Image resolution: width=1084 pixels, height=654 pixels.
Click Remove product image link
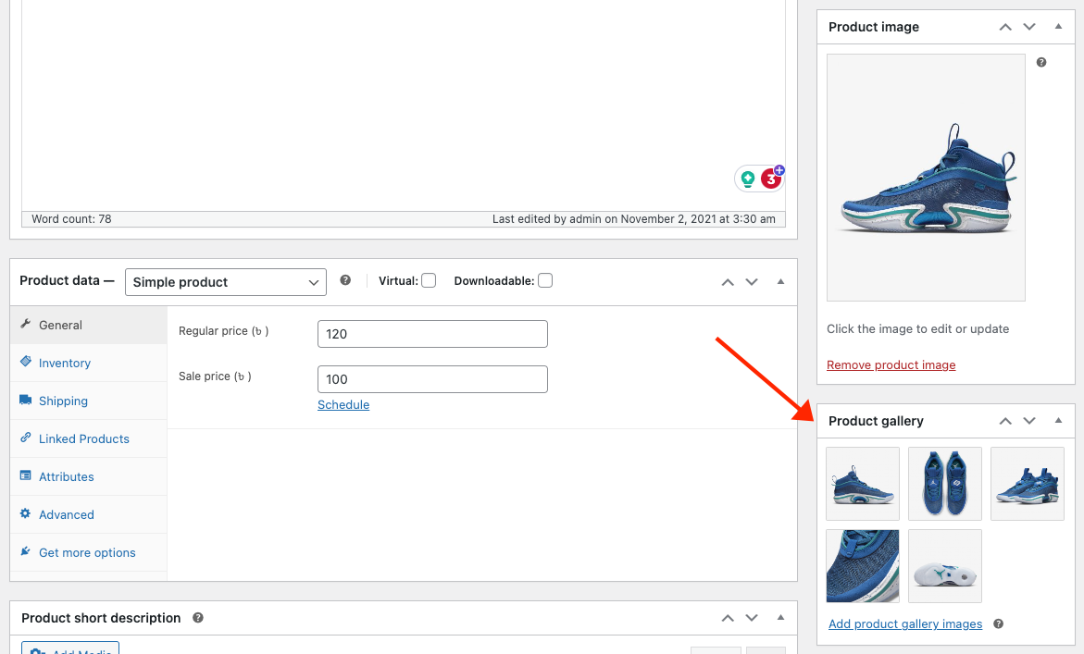[x=891, y=365]
